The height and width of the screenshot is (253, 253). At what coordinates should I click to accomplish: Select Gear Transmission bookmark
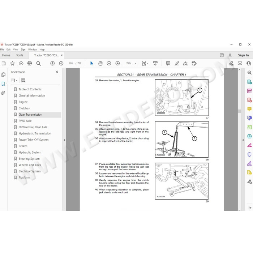coord(30,115)
